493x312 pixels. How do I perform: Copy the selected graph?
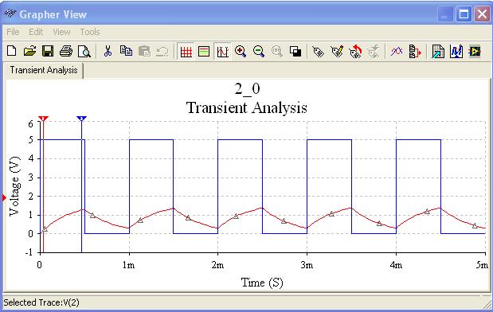tap(126, 51)
